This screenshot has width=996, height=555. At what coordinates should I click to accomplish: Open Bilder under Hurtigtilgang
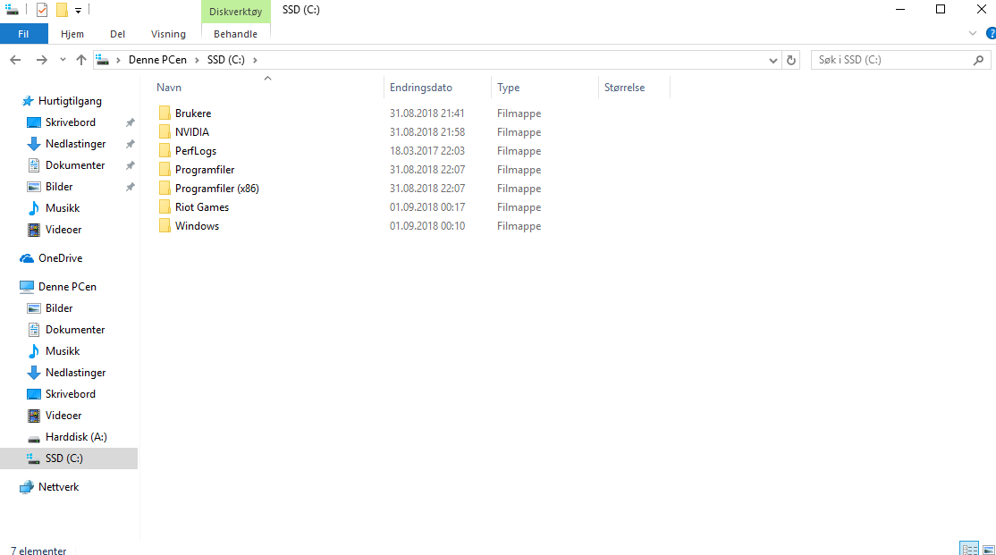pyautogui.click(x=58, y=187)
